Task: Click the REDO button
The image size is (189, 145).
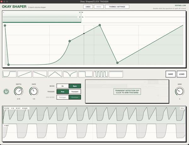Action: (99, 7)
